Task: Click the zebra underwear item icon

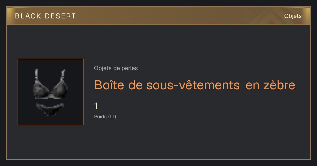Action: pyautogui.click(x=50, y=92)
